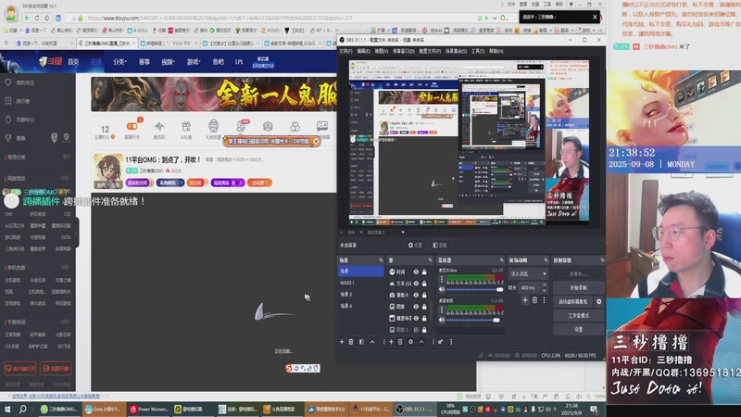The image size is (741, 417).
Task: Increase transition duration 400 ms stepper
Action: pyautogui.click(x=545, y=285)
